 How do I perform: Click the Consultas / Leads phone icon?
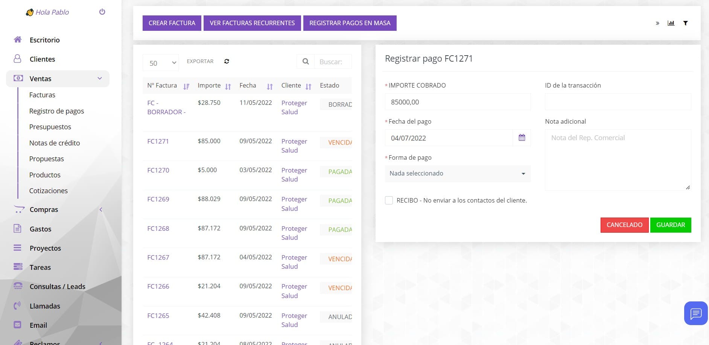click(18, 286)
